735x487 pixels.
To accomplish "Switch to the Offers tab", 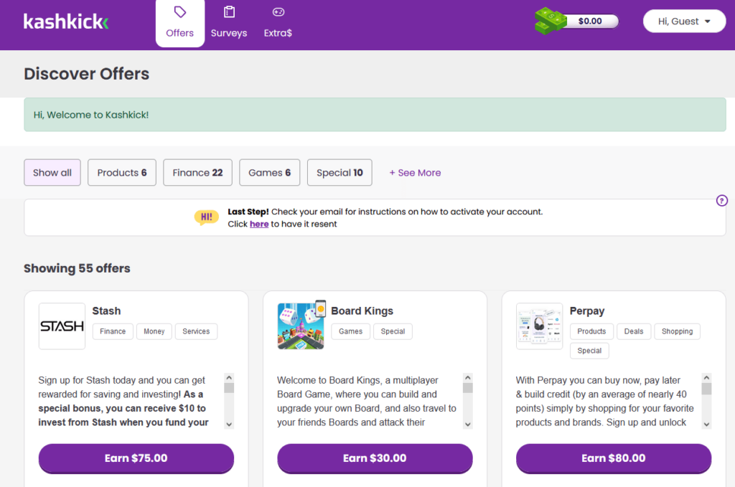I will (180, 24).
